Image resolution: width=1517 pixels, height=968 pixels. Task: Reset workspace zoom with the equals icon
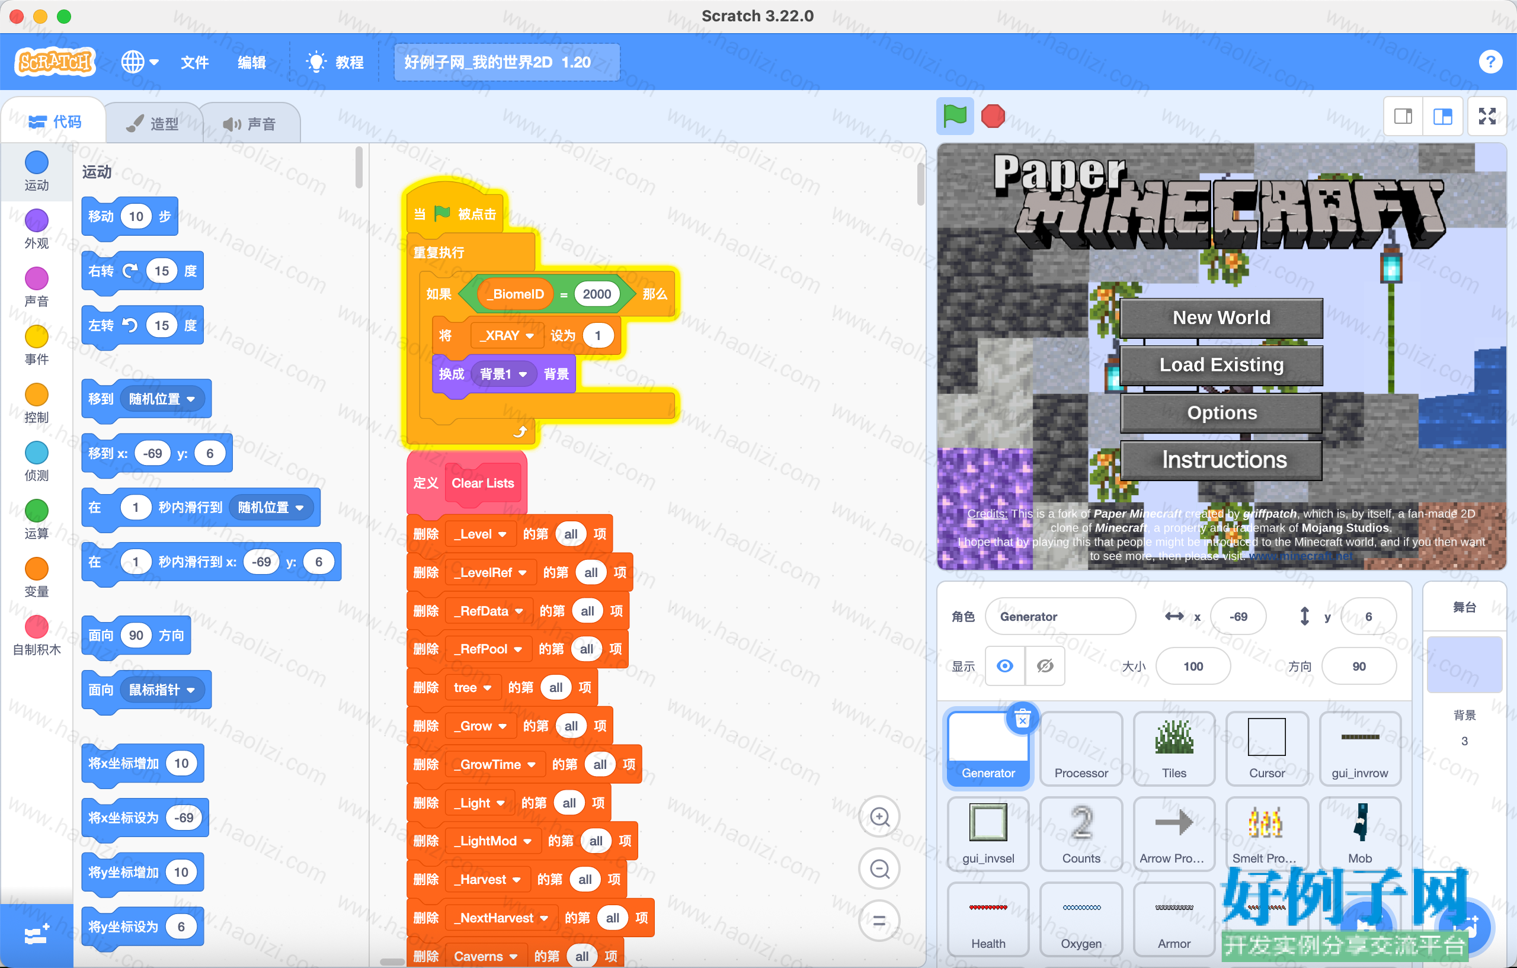coord(879,921)
